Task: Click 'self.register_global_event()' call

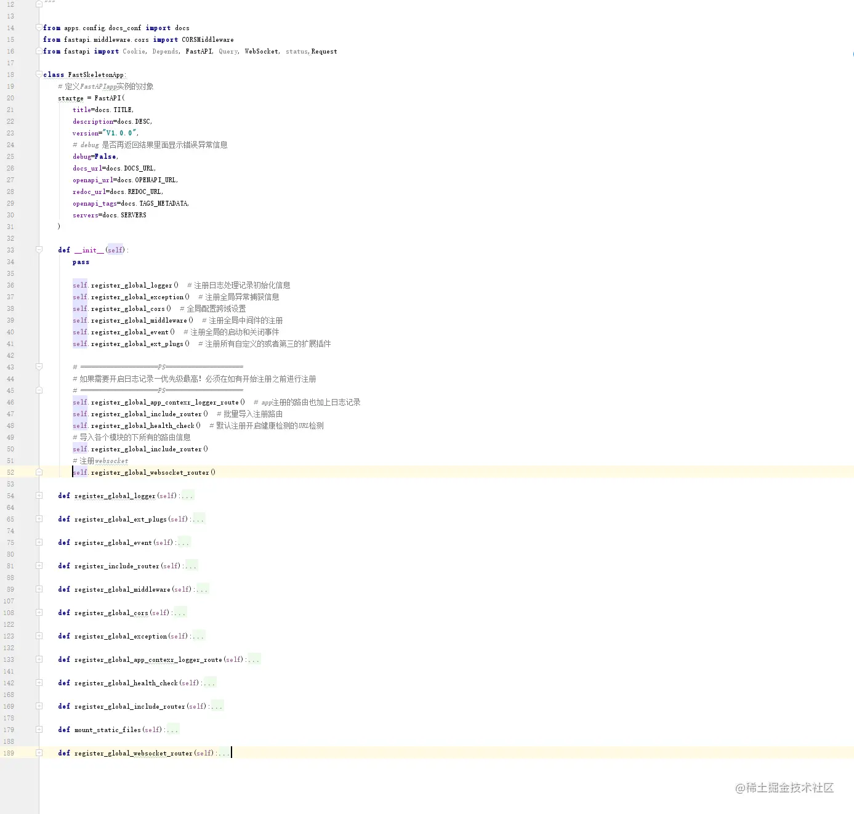Action: 124,332
